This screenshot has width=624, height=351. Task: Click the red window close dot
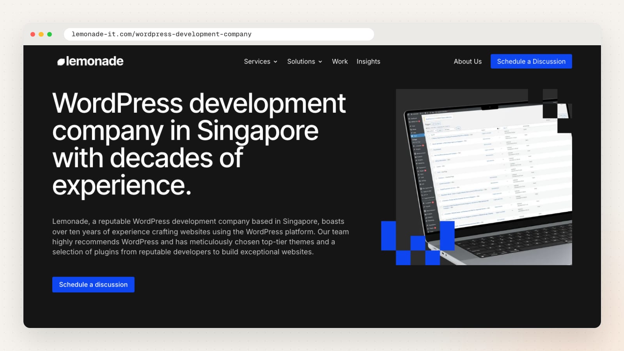[x=33, y=34]
